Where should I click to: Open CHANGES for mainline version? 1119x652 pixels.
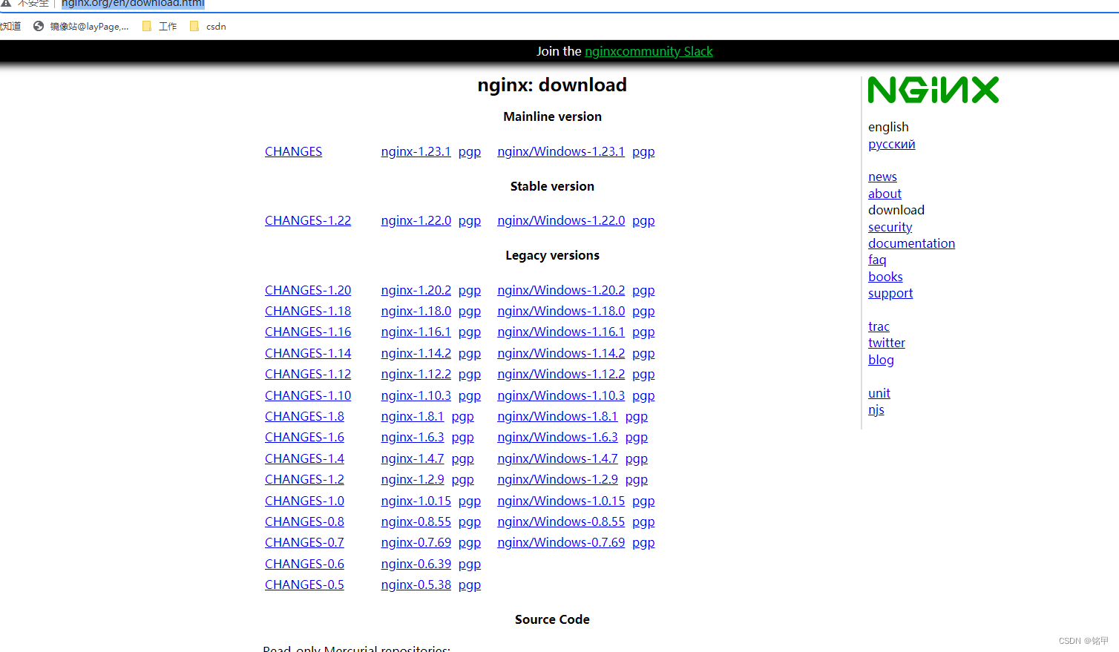click(293, 151)
